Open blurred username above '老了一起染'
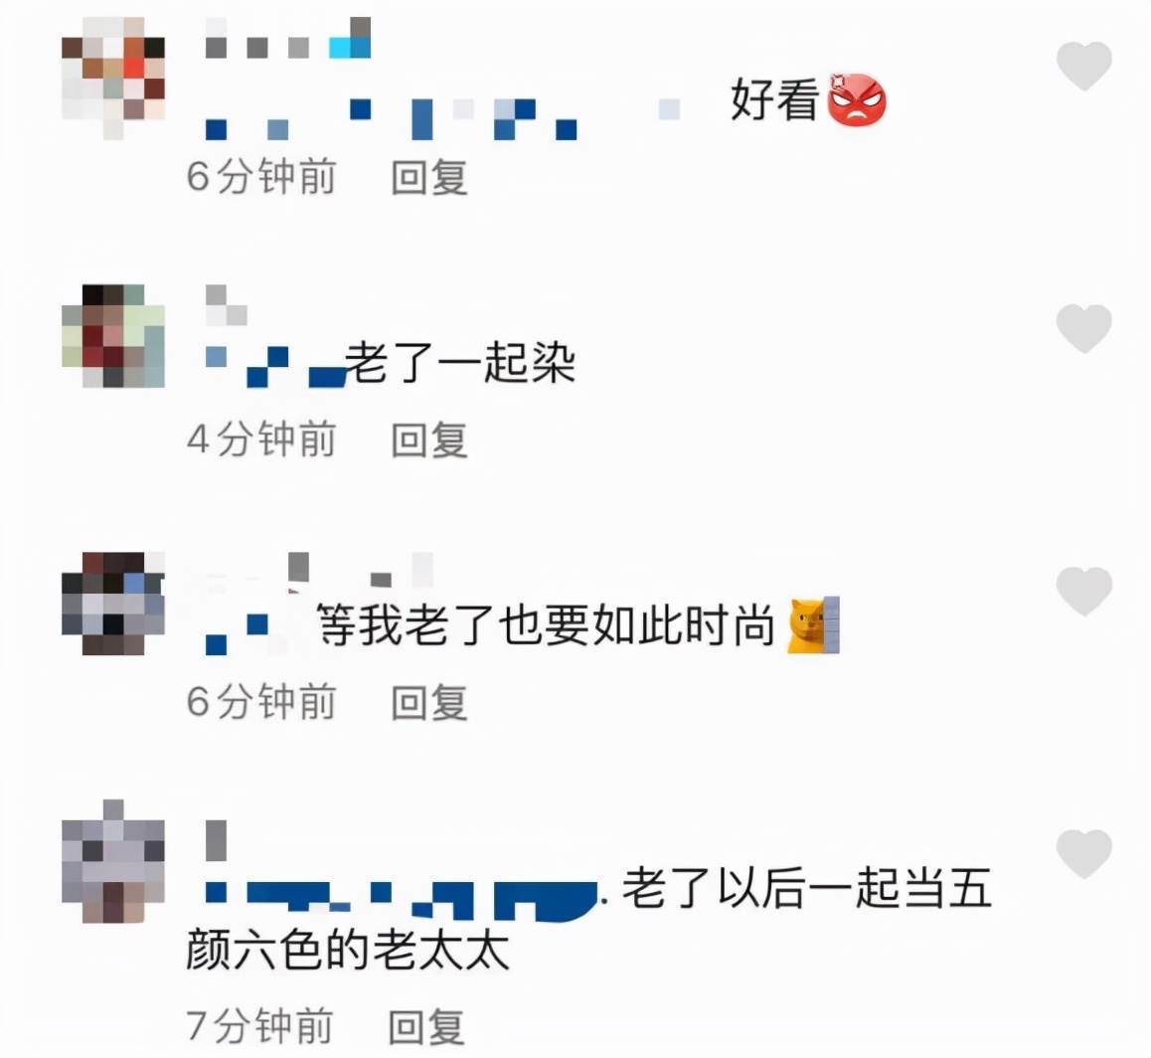This screenshot has height=1058, width=1151. [x=226, y=304]
